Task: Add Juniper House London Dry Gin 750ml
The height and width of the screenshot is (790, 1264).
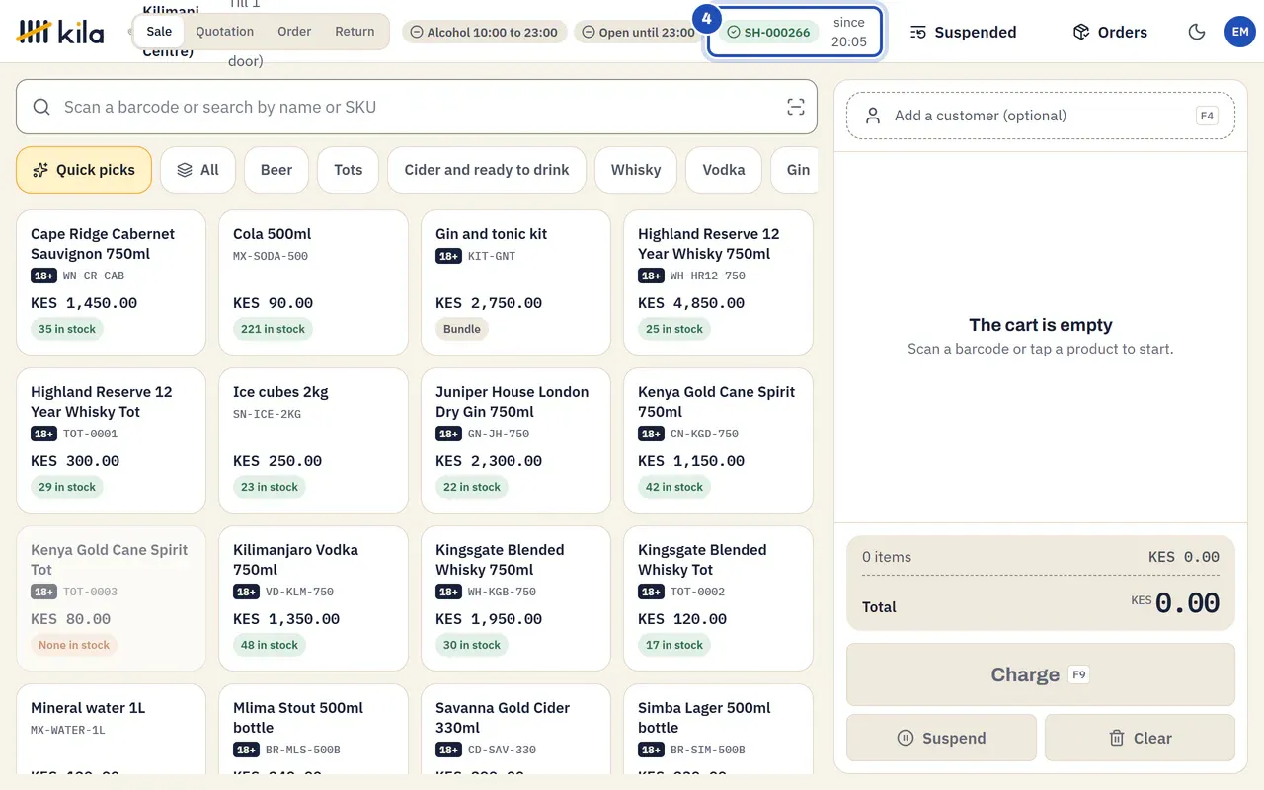Action: tap(515, 440)
